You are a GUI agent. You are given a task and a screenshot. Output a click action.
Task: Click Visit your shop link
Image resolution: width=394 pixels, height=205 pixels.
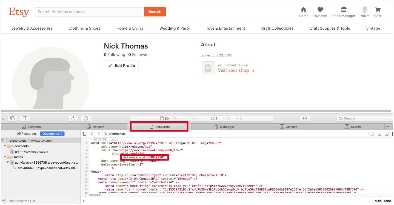tap(236, 70)
